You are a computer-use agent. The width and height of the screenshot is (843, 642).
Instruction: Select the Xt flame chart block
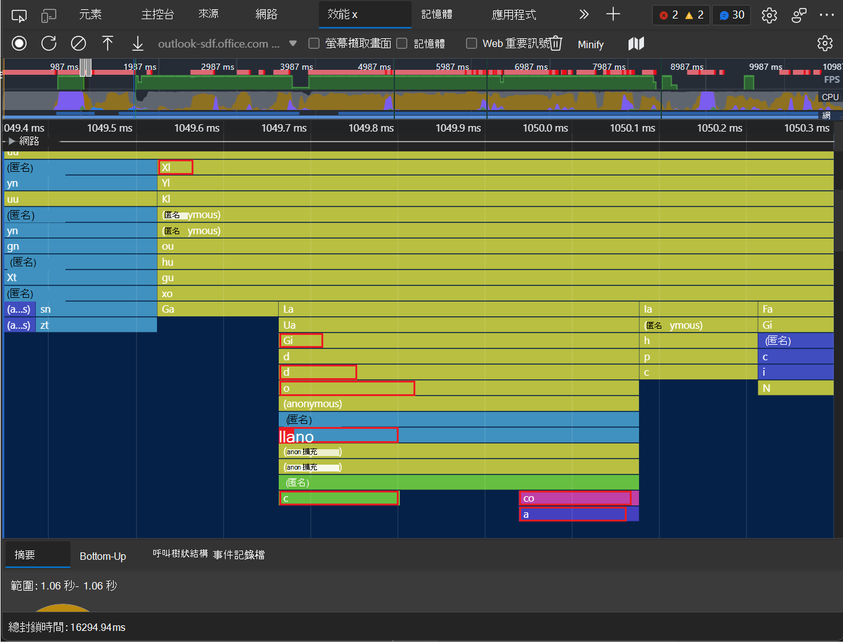pyautogui.click(x=80, y=277)
